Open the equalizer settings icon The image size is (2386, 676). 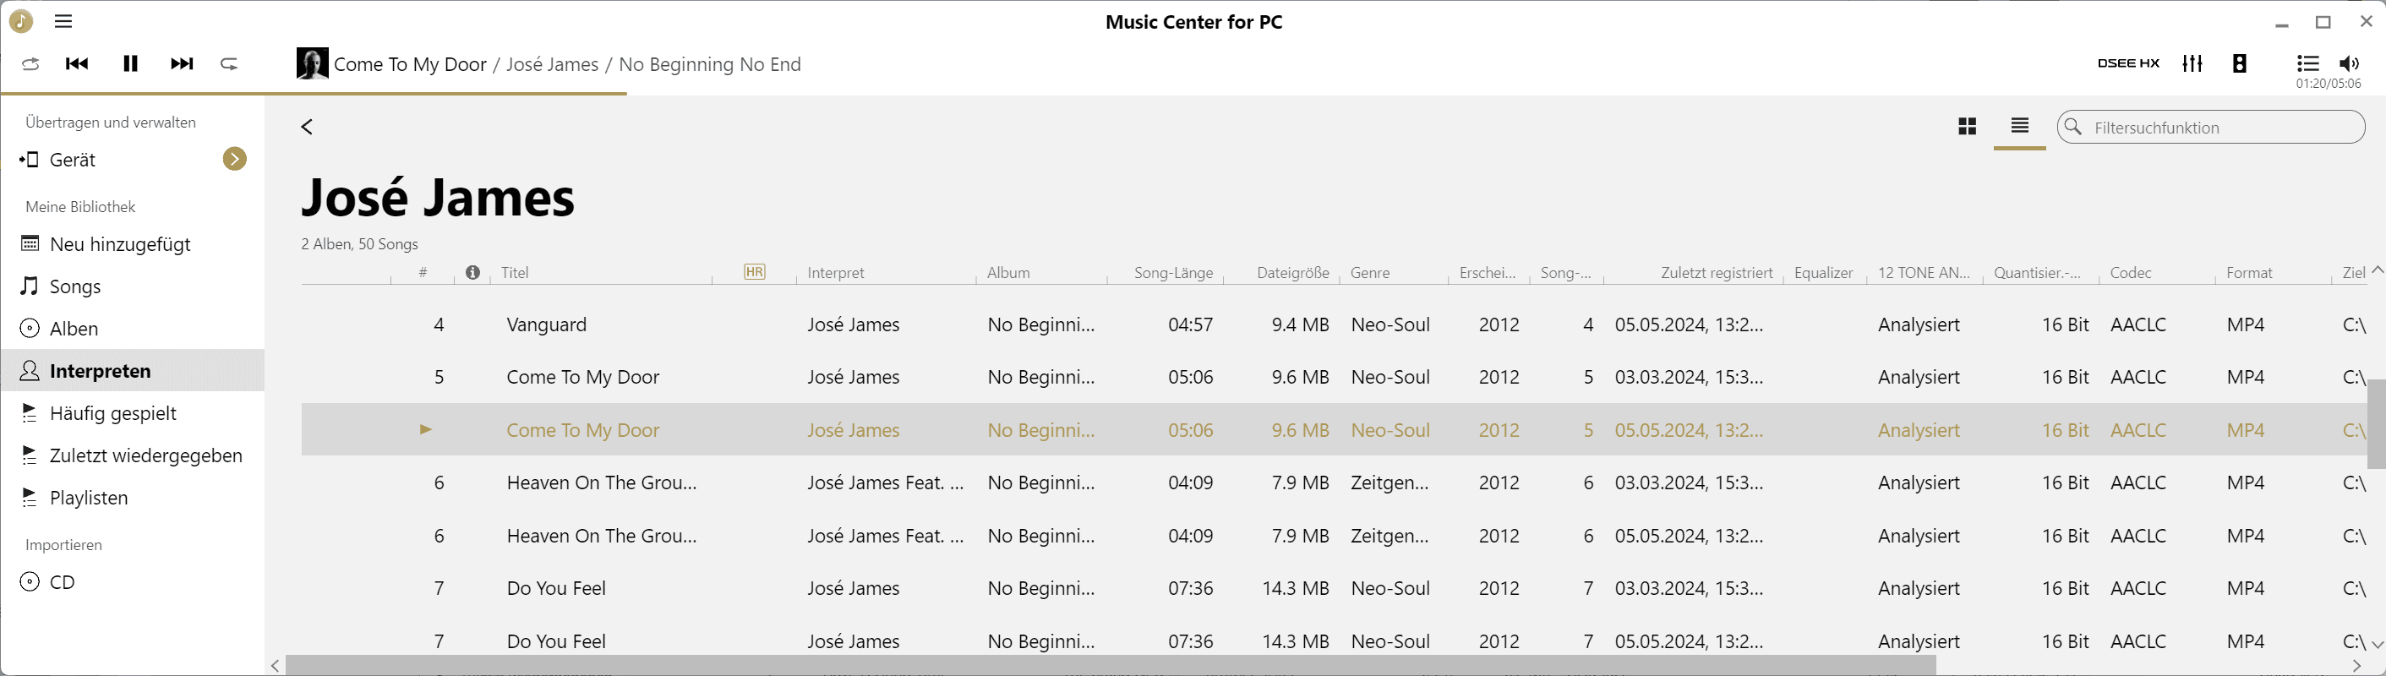[x=2192, y=64]
